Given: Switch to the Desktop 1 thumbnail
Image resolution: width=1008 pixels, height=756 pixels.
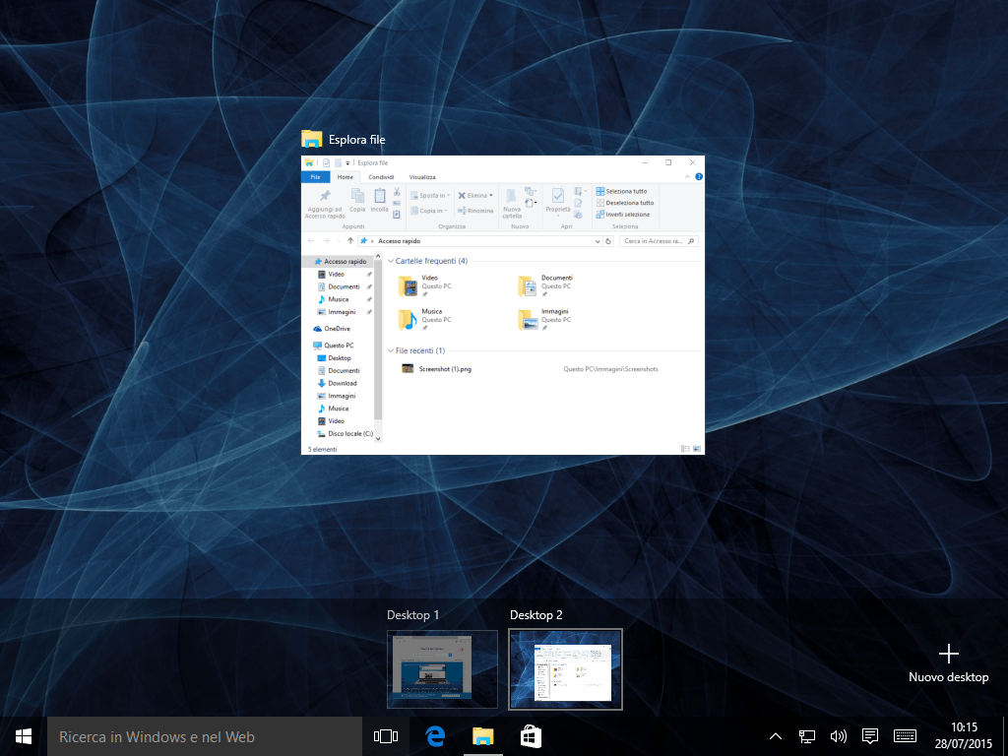Looking at the screenshot, I should point(442,668).
